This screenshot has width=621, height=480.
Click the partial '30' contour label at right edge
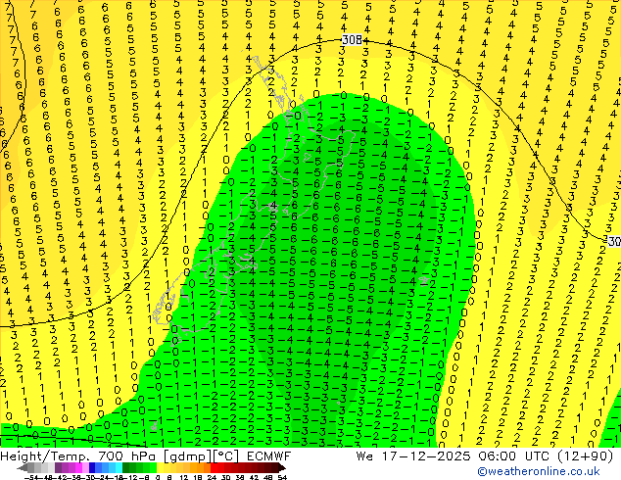pyautogui.click(x=614, y=241)
